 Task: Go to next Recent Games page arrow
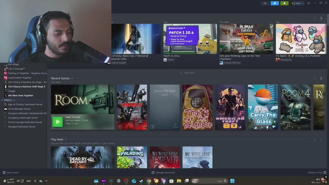[321, 78]
